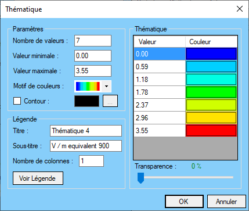The image size is (249, 211).
Task: Click the Couleur column header
Action: pyautogui.click(x=211, y=42)
